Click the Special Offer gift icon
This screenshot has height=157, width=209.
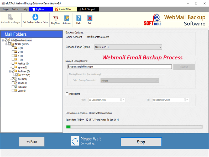[x=56, y=9]
